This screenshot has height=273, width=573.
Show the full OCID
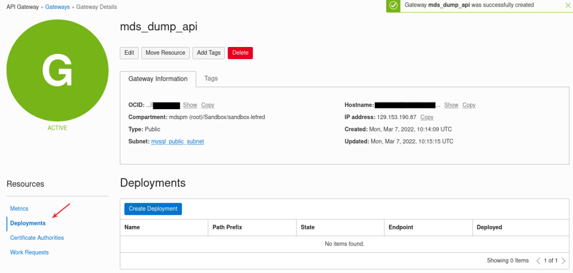pos(190,105)
